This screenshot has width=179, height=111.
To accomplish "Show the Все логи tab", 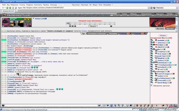I will (x=160, y=28).
